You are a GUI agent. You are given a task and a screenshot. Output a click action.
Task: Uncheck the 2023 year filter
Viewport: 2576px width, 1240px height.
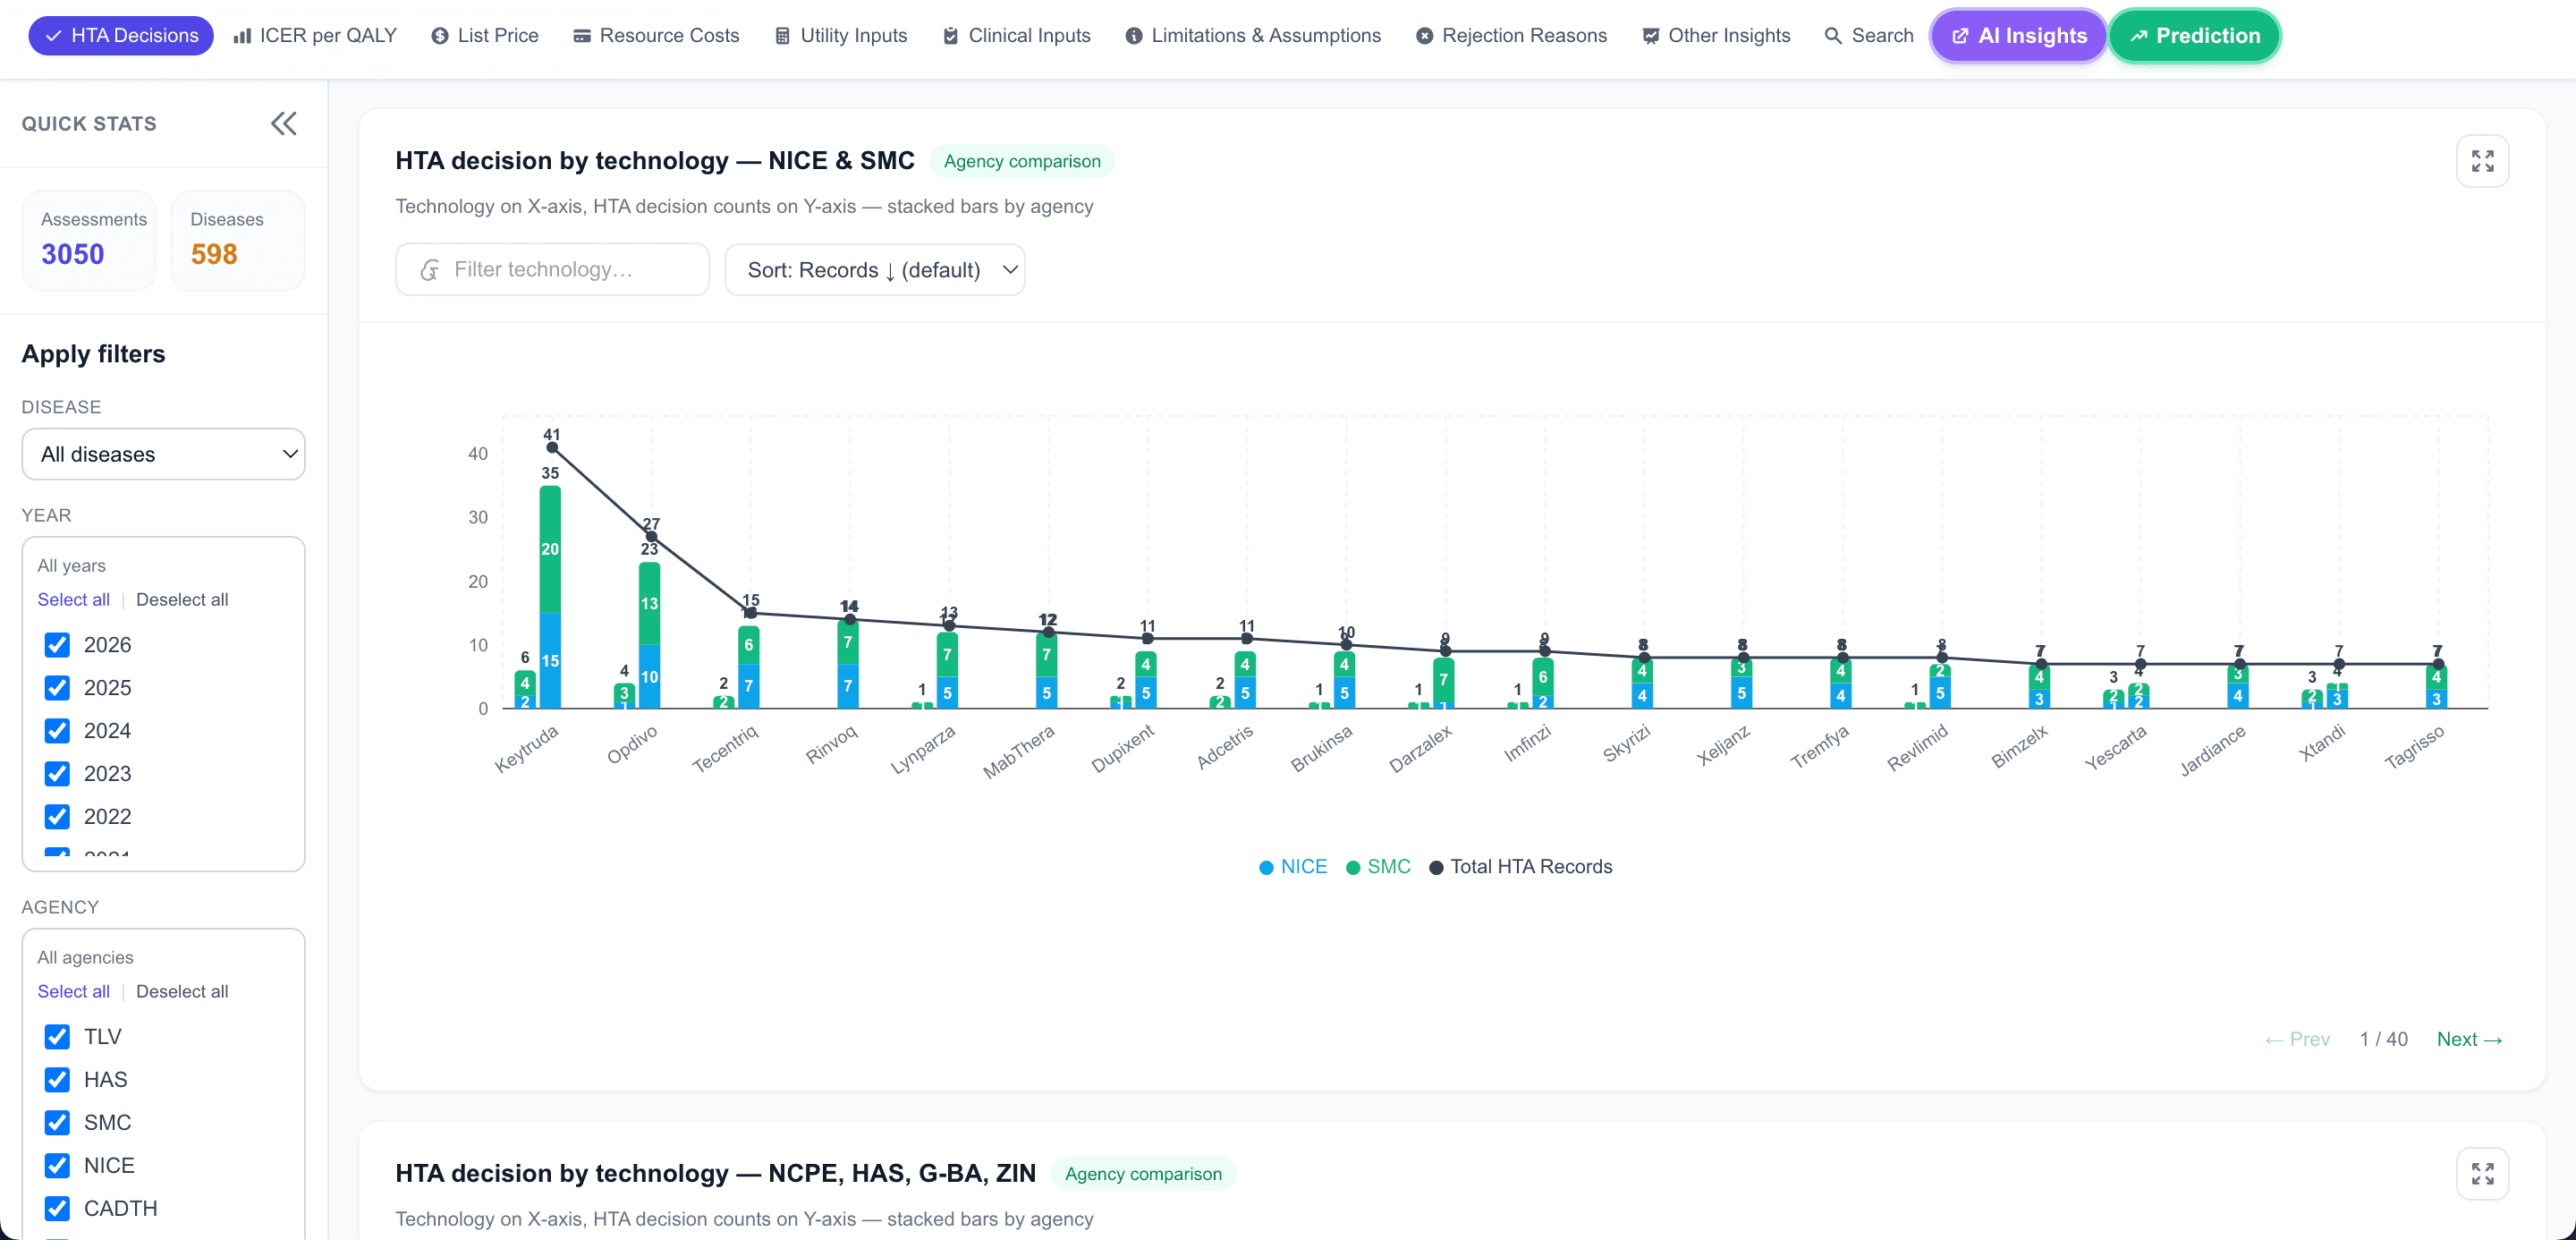(x=57, y=774)
